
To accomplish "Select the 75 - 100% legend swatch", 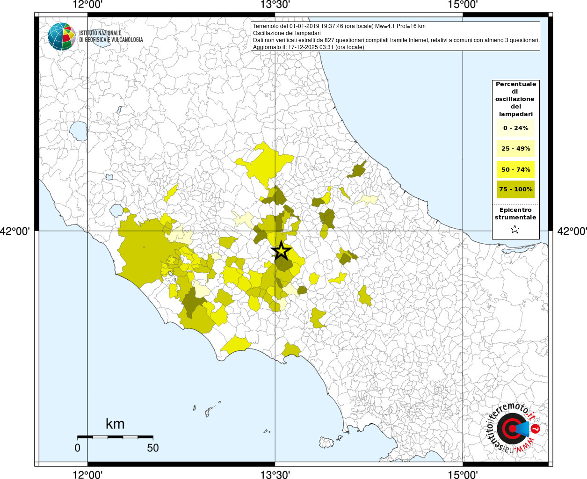I will click(515, 189).
